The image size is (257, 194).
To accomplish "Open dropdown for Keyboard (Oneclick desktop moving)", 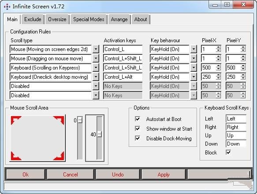I will [96, 77].
